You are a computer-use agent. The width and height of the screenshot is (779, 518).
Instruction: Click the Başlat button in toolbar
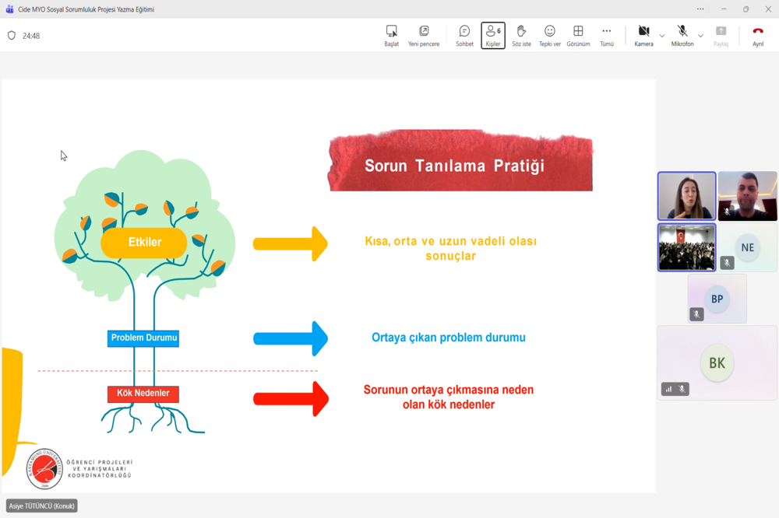392,36
